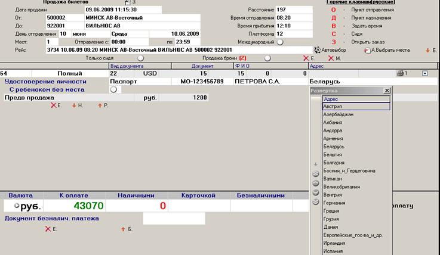Viewport: 440px width, 255px height.
Task: Click the Паспорт document type cell
Action: [x=140, y=82]
